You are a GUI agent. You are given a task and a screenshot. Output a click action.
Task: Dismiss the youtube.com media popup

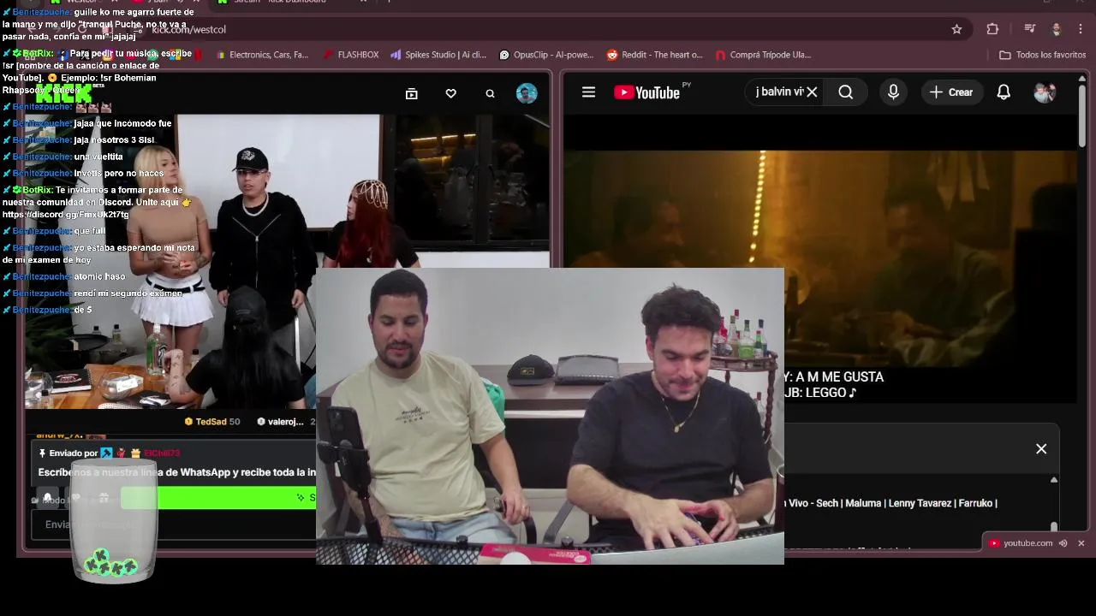[1081, 543]
